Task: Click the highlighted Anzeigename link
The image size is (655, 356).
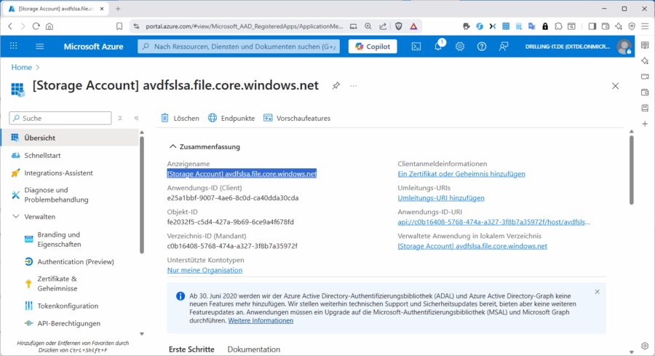Action: 242,174
